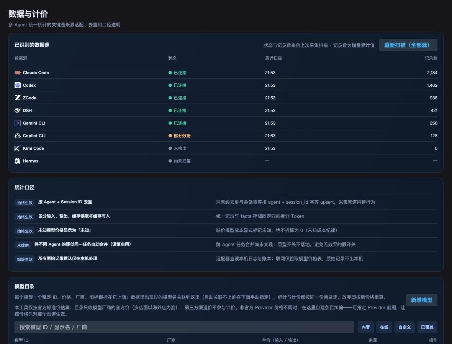Click the Codex source icon

coord(18,85)
